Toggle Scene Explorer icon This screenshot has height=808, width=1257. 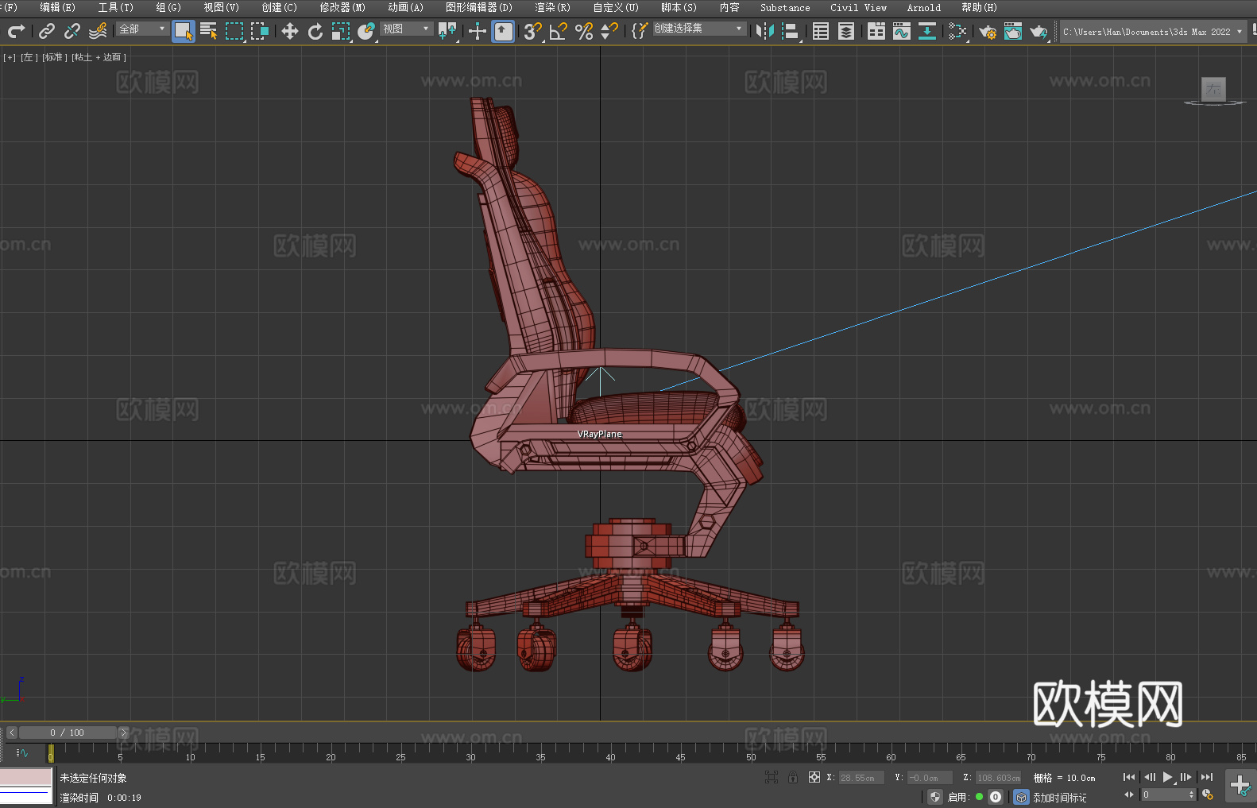coord(821,31)
